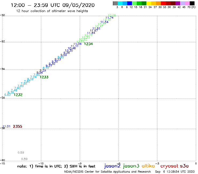Click the NOAA/NESDIS Center credit line
198x174 pixels.
108,172
